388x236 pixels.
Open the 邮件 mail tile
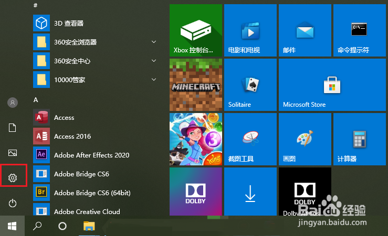(x=305, y=30)
